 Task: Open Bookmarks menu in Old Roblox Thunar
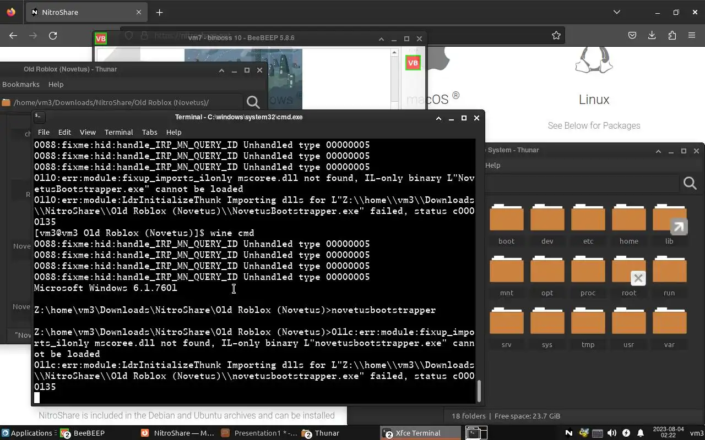tap(21, 84)
